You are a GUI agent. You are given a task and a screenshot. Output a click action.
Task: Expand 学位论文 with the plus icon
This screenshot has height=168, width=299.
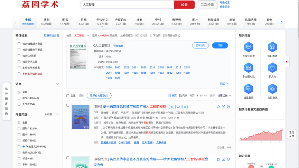[24, 146]
